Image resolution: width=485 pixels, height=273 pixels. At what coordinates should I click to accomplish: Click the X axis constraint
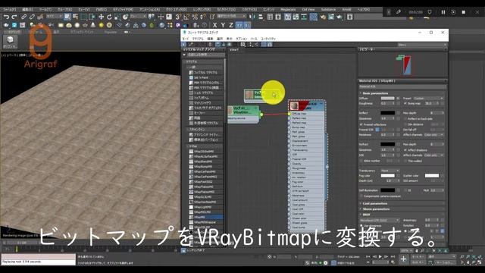tap(214, 25)
